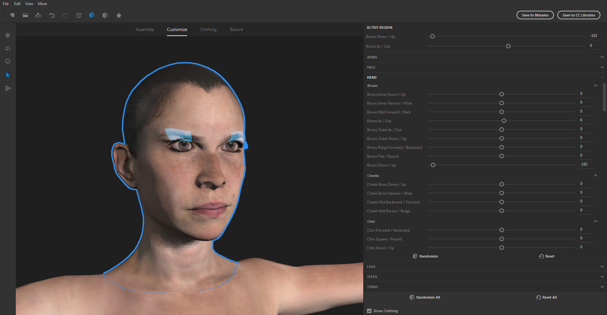
Task: Open a file using the folder icon
Action: point(25,15)
